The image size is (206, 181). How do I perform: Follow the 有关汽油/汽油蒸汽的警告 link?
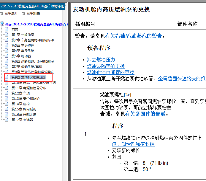pyautogui.click(x=134, y=36)
